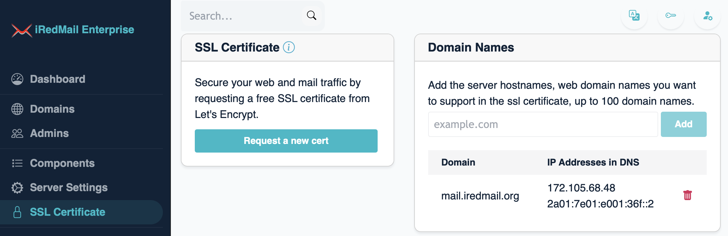
Task: Open the user settings icon
Action: coord(707,15)
